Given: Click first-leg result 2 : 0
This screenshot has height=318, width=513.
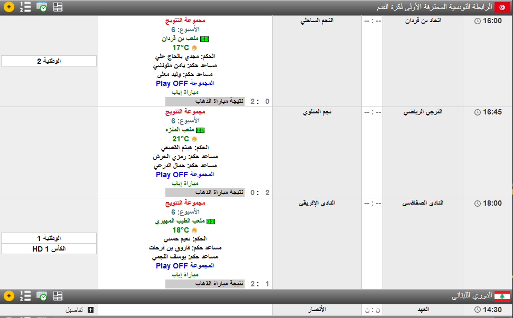Looking at the screenshot, I should [260, 102].
